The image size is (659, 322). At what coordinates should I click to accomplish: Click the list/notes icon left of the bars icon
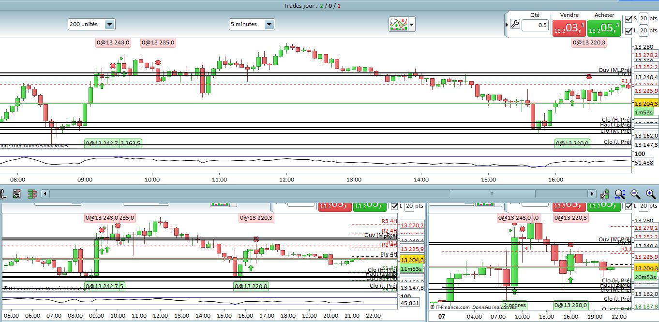[x=17, y=194]
